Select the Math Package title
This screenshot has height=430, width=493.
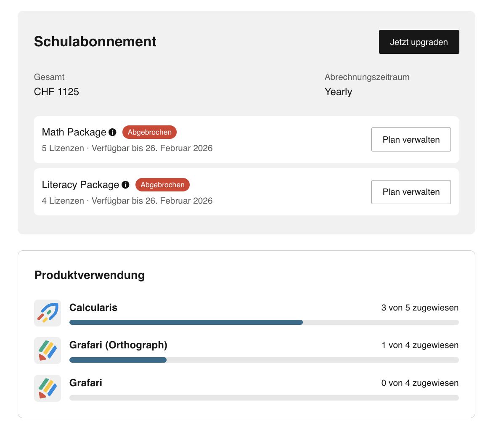(x=74, y=133)
